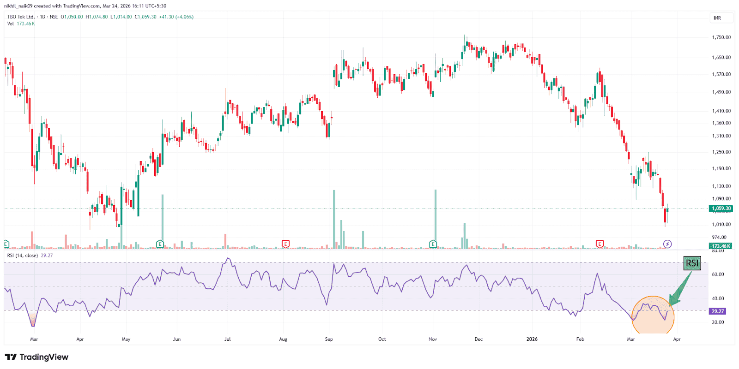Click the 2026 label on the time axis
The width and height of the screenshot is (739, 369).
[532, 339]
